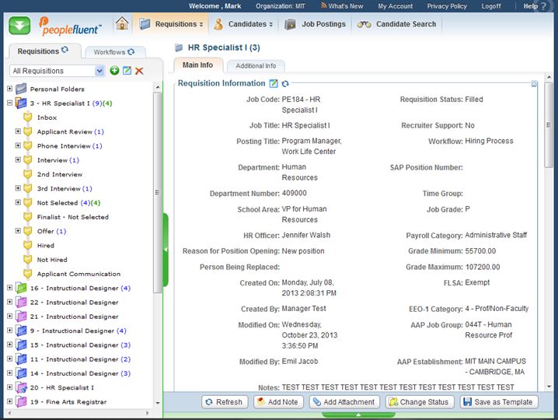This screenshot has width=558, height=420.
Task: Add a new requisition with green plus icon
Action: tap(114, 71)
